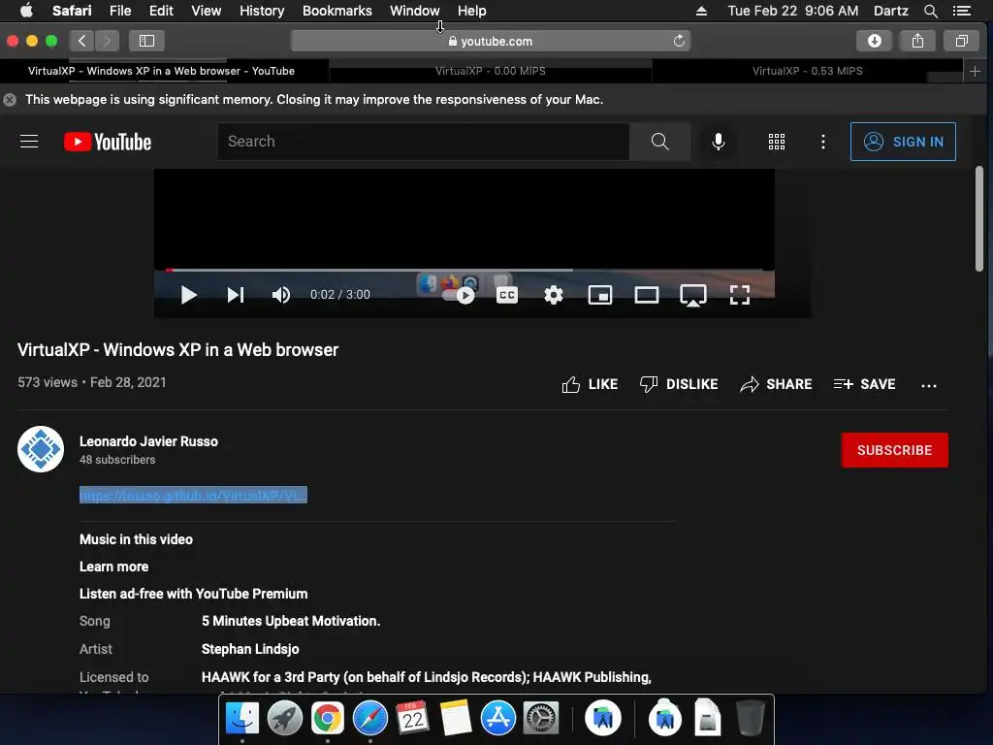Switch to VirtualXP - 0.00 MIPS tab
Viewport: 993px width, 745px height.
490,71
